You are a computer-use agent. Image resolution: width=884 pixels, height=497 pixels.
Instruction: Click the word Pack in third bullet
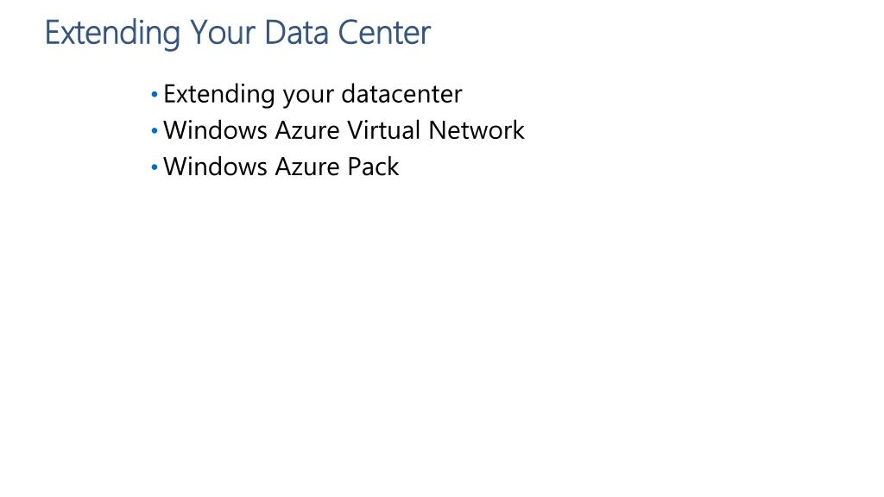pyautogui.click(x=373, y=167)
